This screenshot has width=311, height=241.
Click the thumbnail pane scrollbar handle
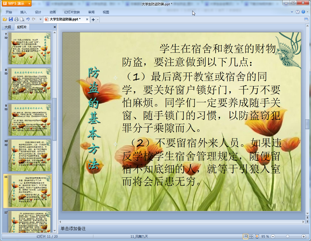pyautogui.click(x=55, y=119)
